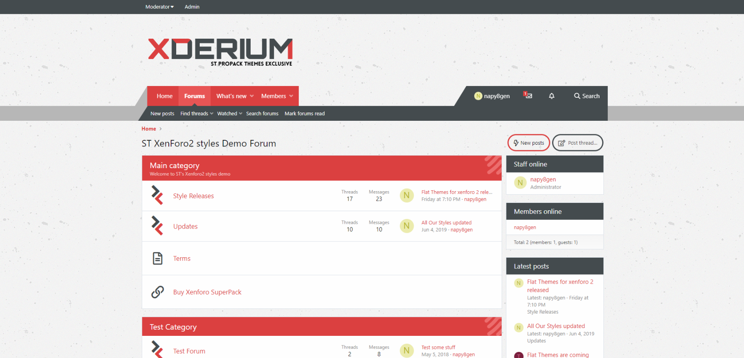The height and width of the screenshot is (358, 744).
Task: Expand the Members menu arrow
Action: [x=291, y=96]
